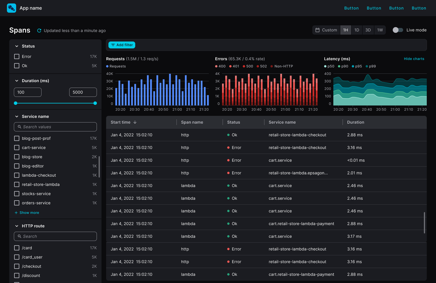Image resolution: width=436 pixels, height=283 pixels.
Task: Click the sort arrow on Start time column
Action: point(135,122)
